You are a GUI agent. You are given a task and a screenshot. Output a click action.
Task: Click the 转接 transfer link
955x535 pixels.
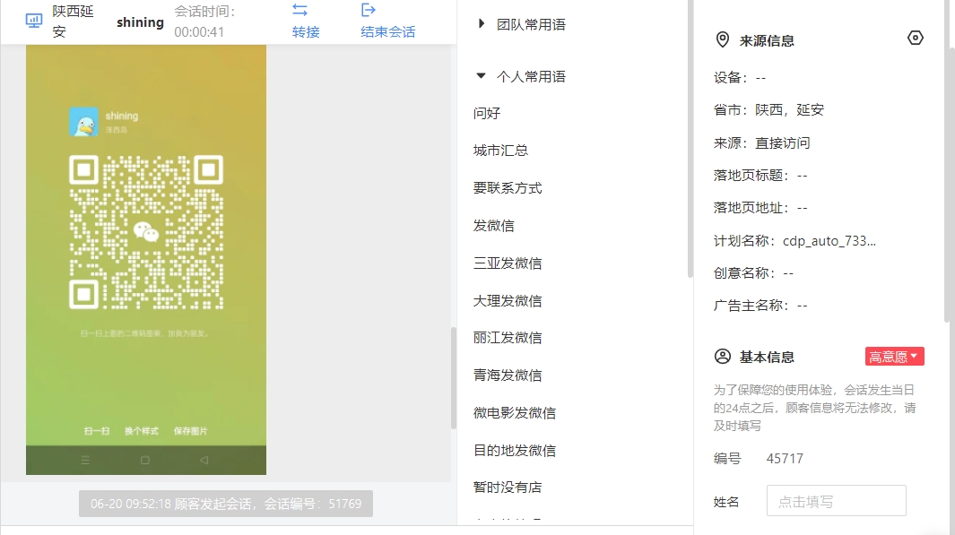coord(306,31)
